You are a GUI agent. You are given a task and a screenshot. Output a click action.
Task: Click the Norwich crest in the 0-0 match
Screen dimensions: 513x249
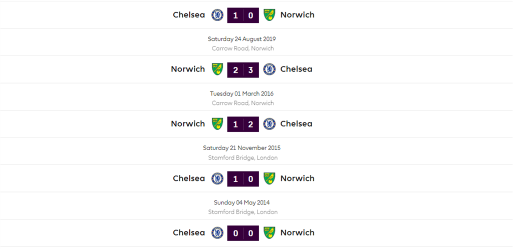(x=269, y=233)
